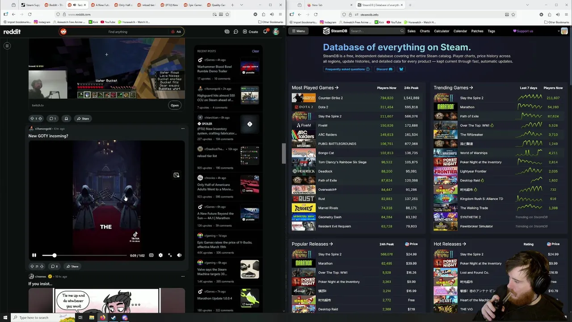Click the Bluesky butterfly icon
This screenshot has width=572, height=322.
[x=401, y=69]
